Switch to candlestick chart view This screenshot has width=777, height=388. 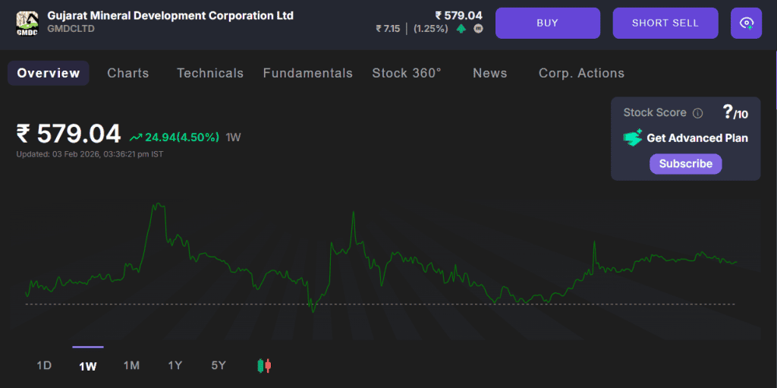[265, 366]
